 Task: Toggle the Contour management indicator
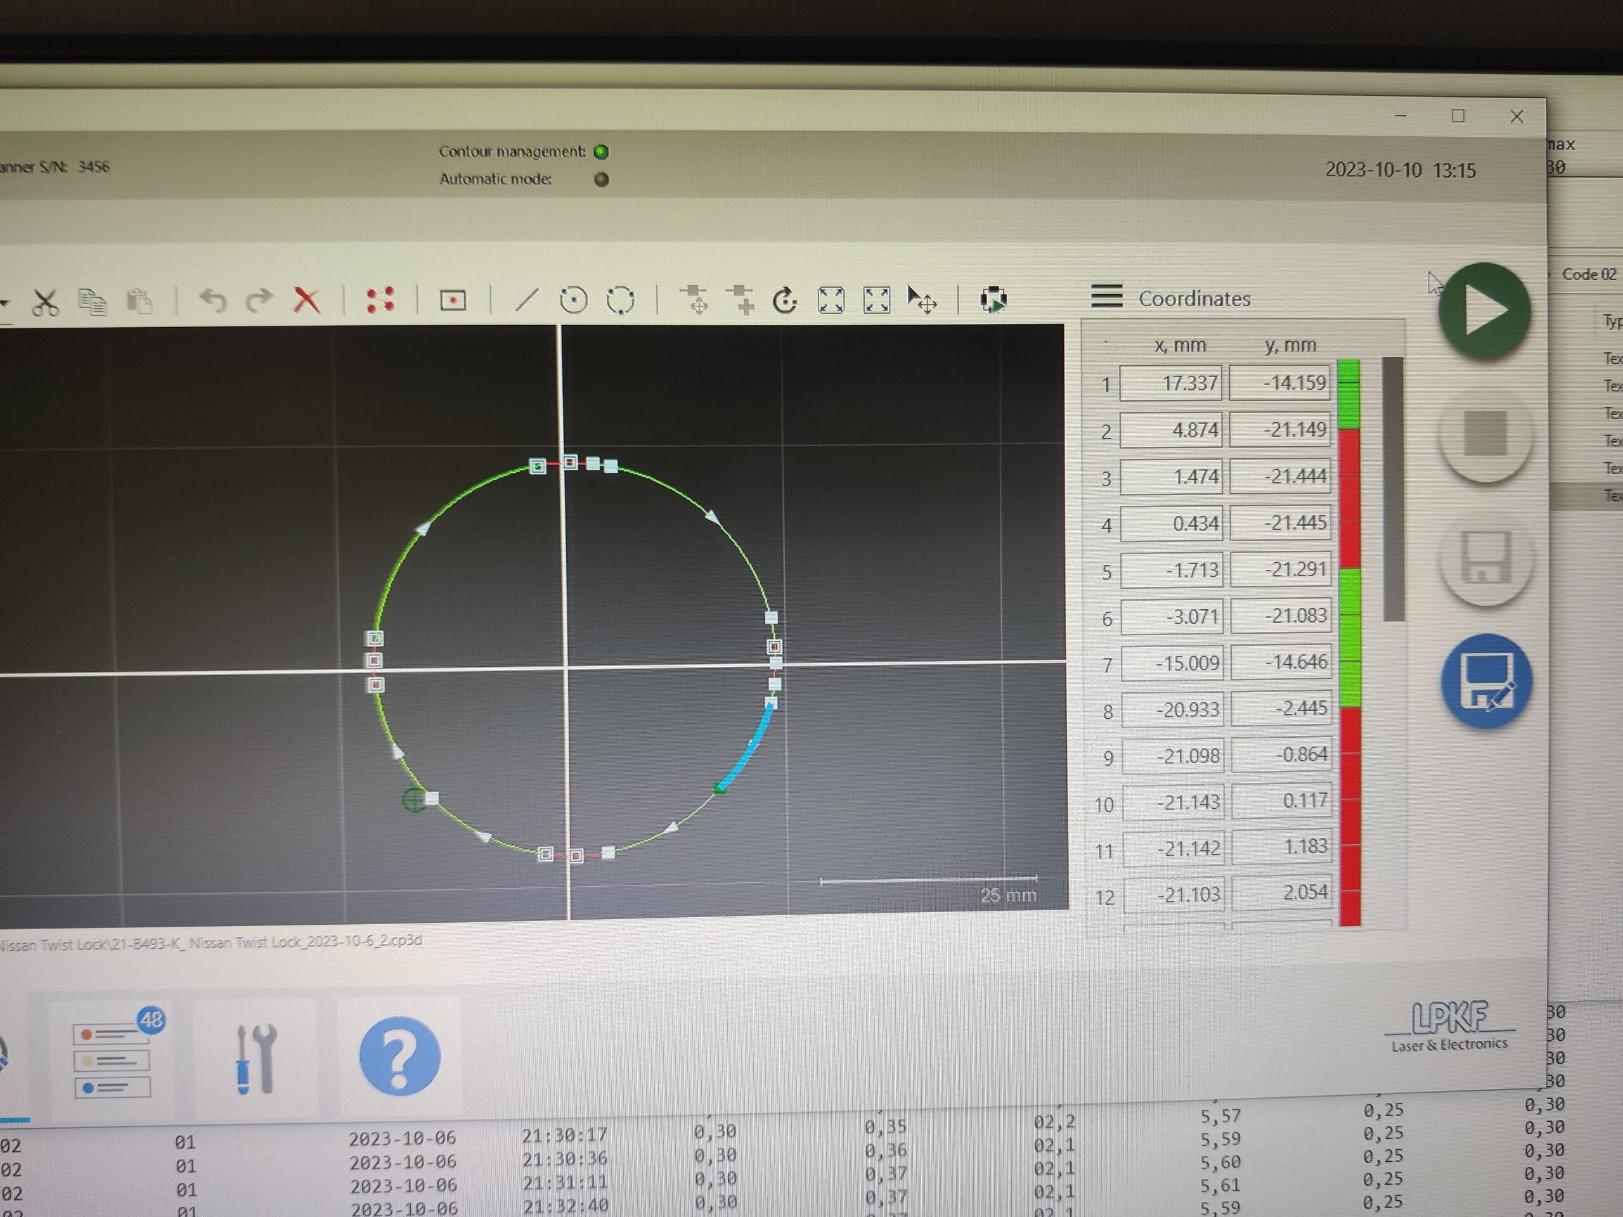601,152
